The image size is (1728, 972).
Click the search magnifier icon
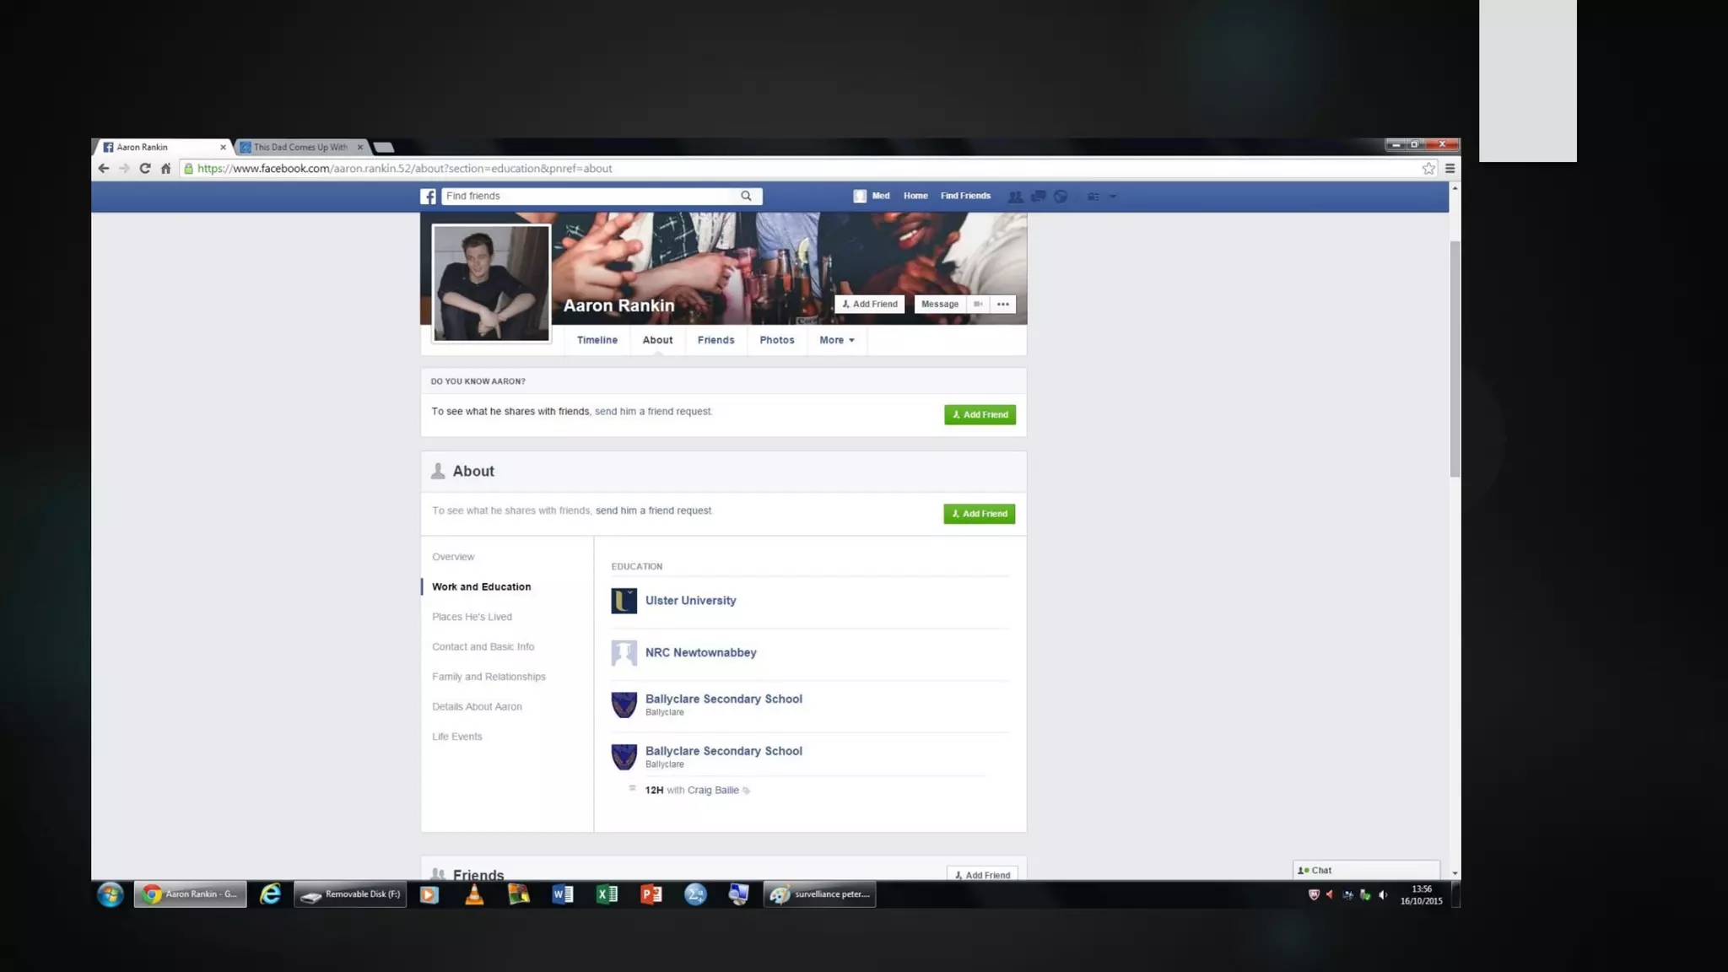[746, 196]
